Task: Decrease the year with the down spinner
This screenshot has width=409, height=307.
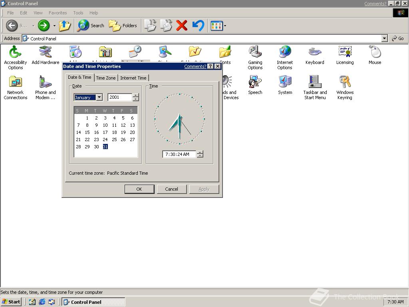Action: 136,99
